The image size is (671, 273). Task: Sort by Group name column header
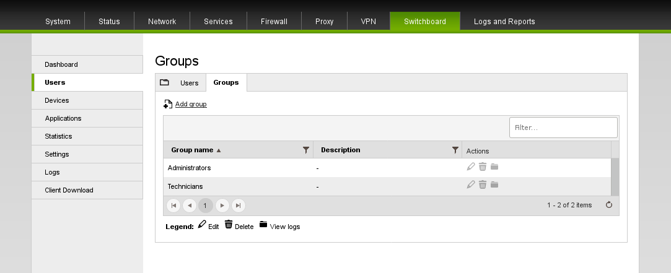[x=192, y=150]
